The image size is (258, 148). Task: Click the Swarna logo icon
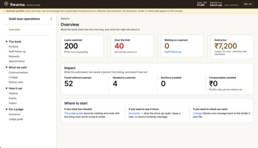point(6,4)
